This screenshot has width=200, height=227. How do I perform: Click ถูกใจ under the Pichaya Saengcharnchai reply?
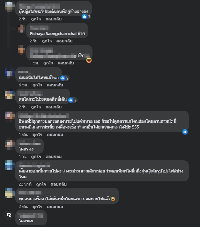[x=47, y=41]
